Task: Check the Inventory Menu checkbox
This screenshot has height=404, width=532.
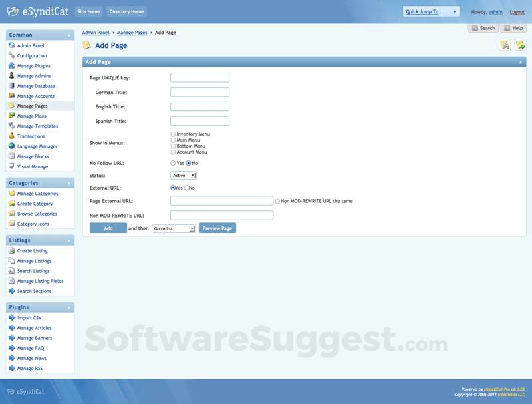Action: pyautogui.click(x=173, y=134)
